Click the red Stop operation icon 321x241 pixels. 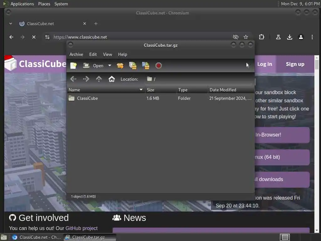[x=158, y=66]
